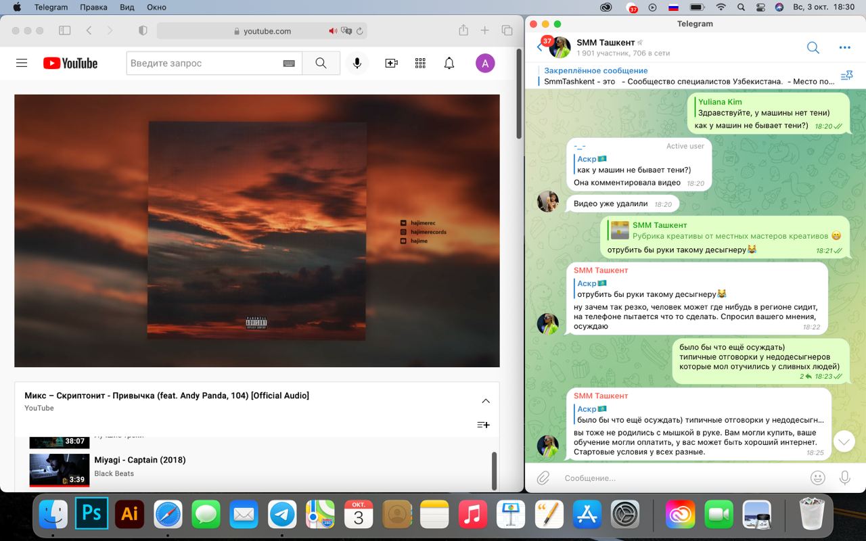Image resolution: width=866 pixels, height=541 pixels.
Task: Start voice search with microphone icon
Action: [357, 63]
